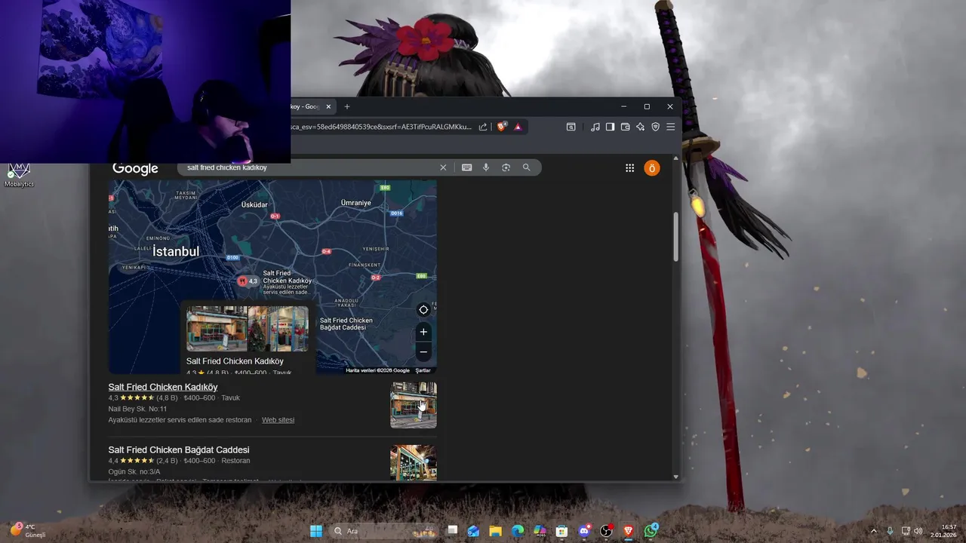Image resolution: width=966 pixels, height=543 pixels.
Task: Go to the Google logo homepage
Action: click(135, 168)
